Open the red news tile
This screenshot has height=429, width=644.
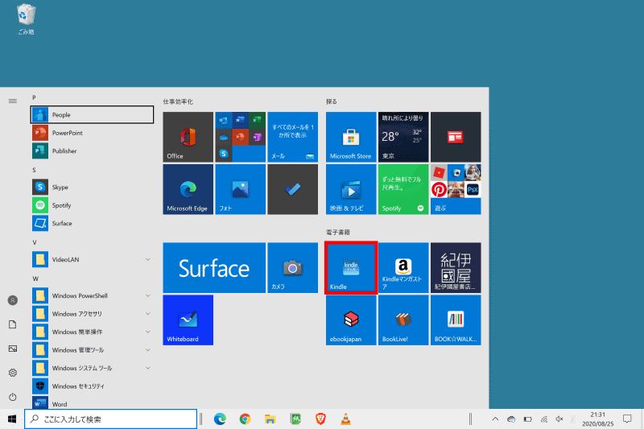point(456,137)
